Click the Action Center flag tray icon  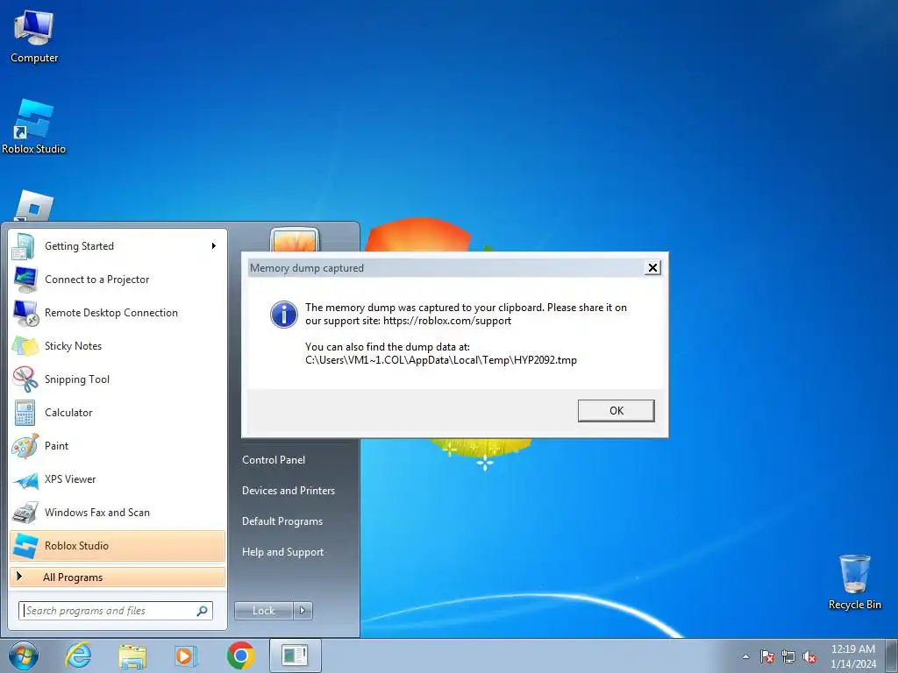point(767,656)
